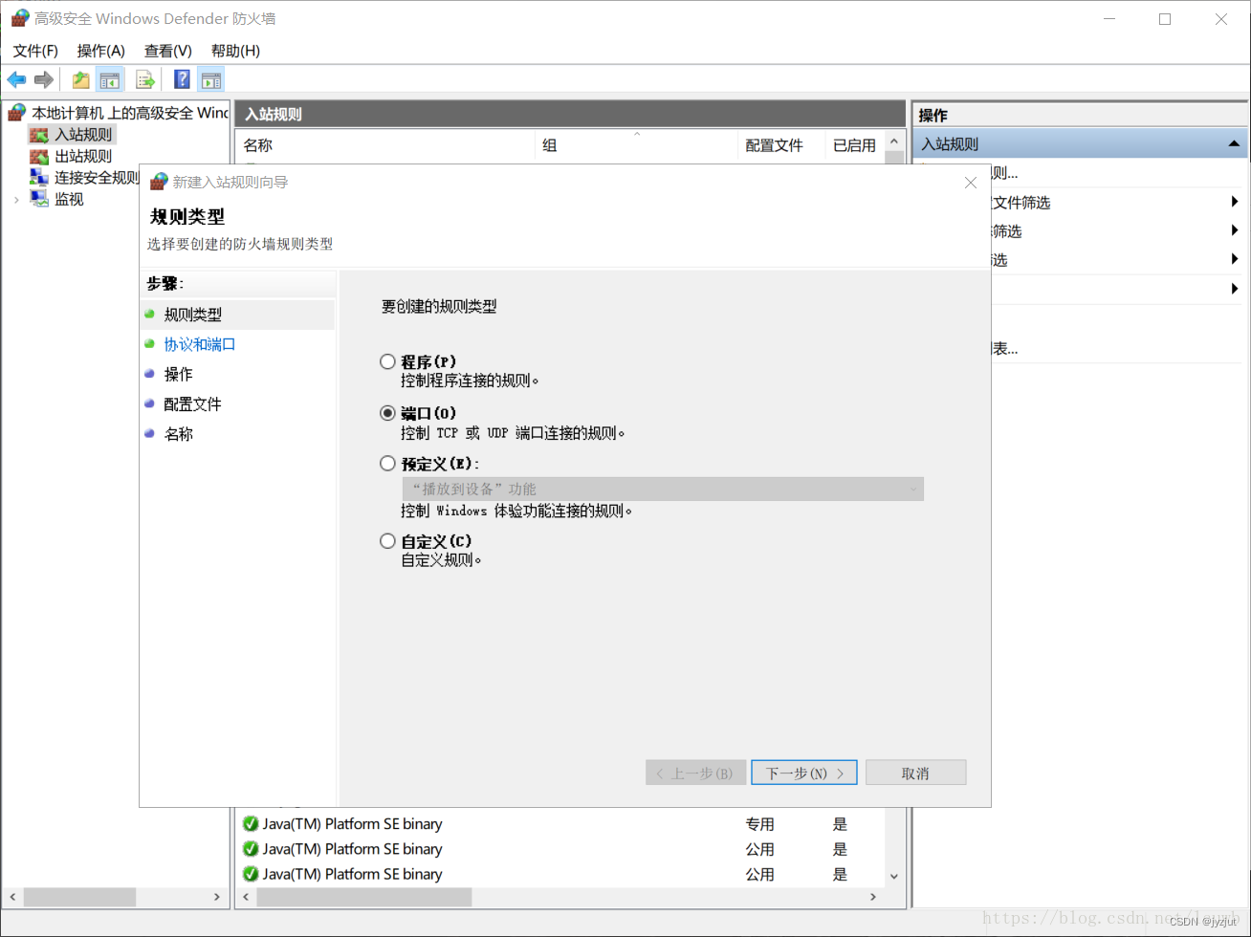This screenshot has width=1251, height=937.
Task: Click the 上一步(B) button
Action: (x=695, y=773)
